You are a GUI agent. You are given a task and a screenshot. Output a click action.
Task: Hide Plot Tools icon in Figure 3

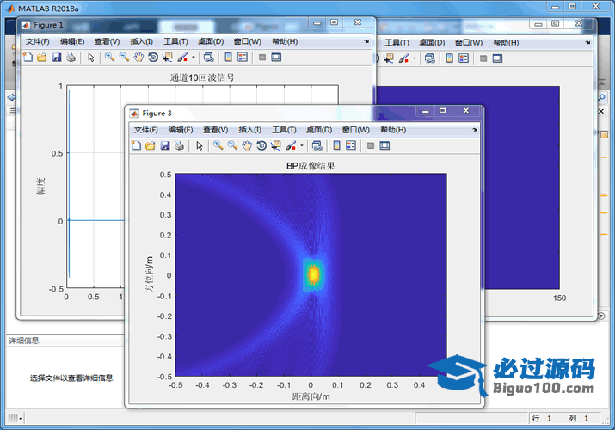[x=370, y=146]
